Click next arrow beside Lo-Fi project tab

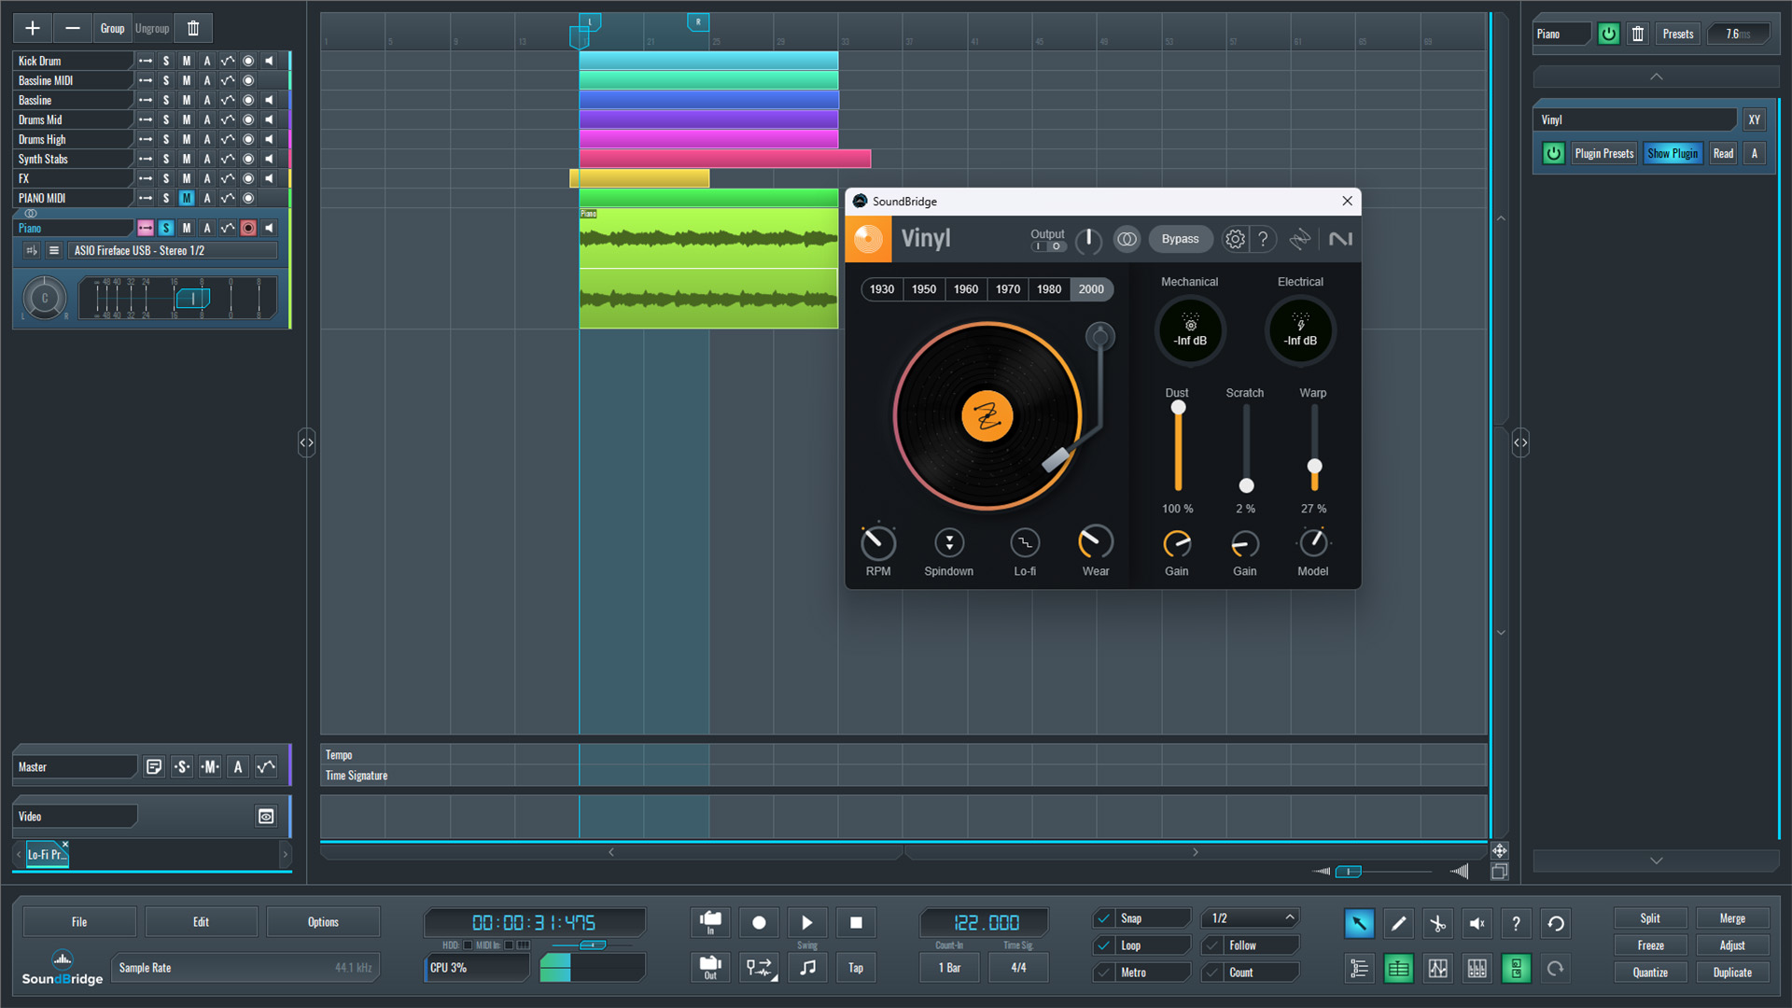pos(285,854)
